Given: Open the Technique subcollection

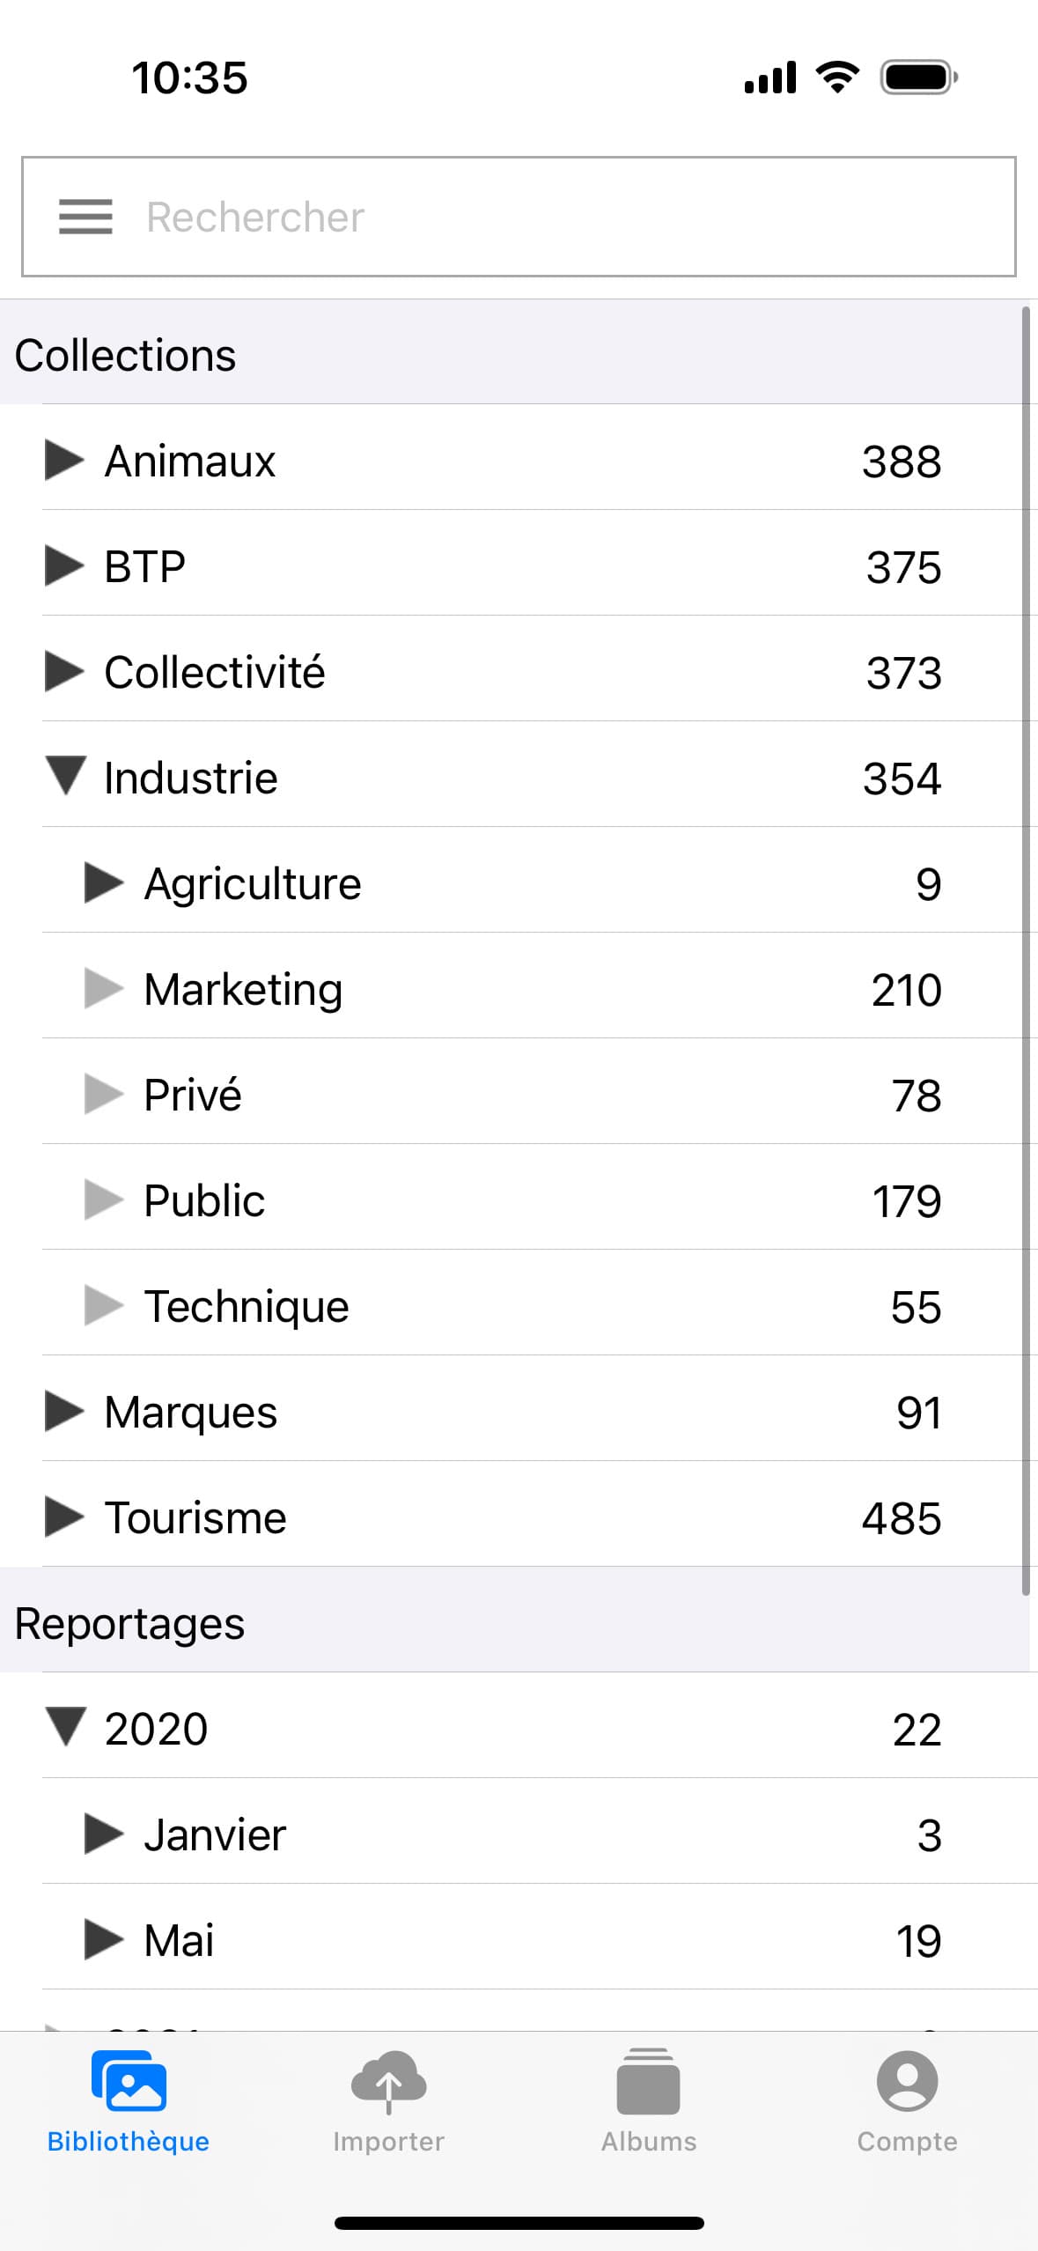Looking at the screenshot, I should pos(247,1306).
